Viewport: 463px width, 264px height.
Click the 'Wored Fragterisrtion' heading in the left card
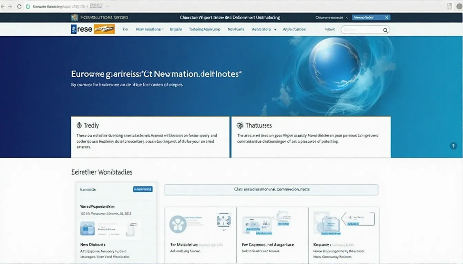pos(97,207)
